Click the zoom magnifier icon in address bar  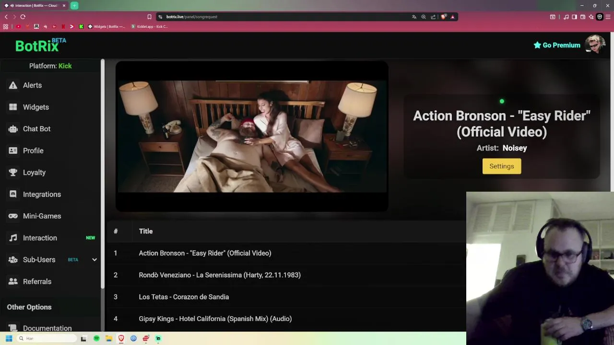pos(424,17)
